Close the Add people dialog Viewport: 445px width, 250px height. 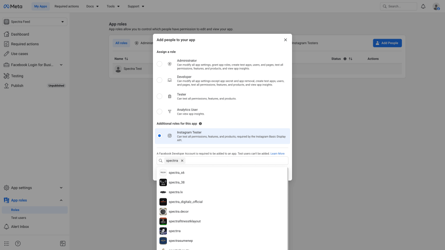[286, 40]
